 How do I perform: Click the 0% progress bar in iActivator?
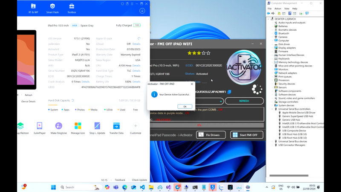(207, 125)
